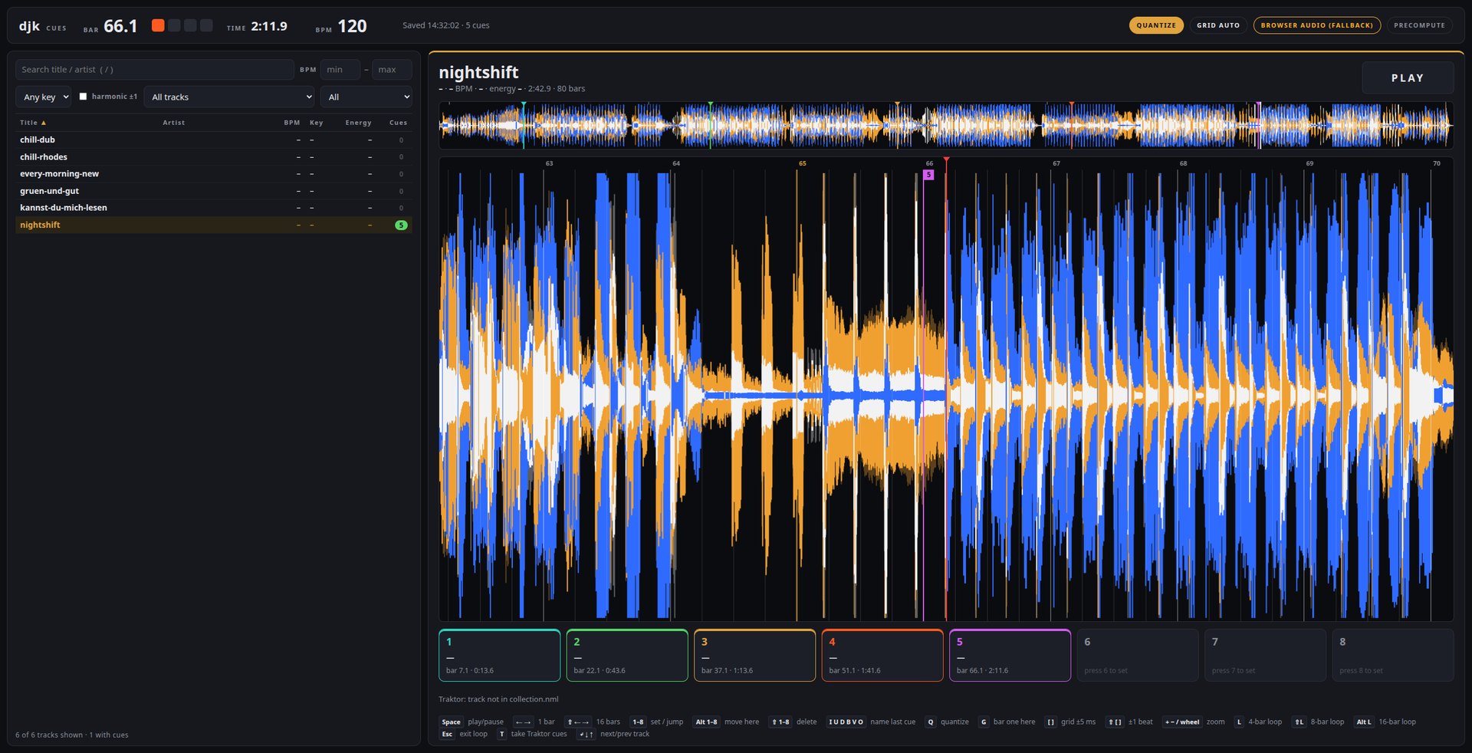The height and width of the screenshot is (753, 1472).
Task: Click empty cue slot 7
Action: (1266, 656)
